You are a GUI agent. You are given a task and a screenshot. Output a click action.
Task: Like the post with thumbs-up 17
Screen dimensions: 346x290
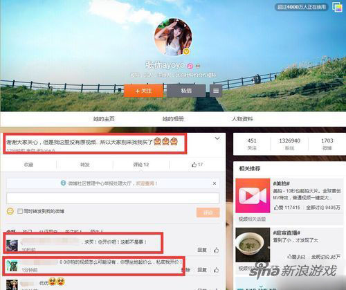point(197,165)
